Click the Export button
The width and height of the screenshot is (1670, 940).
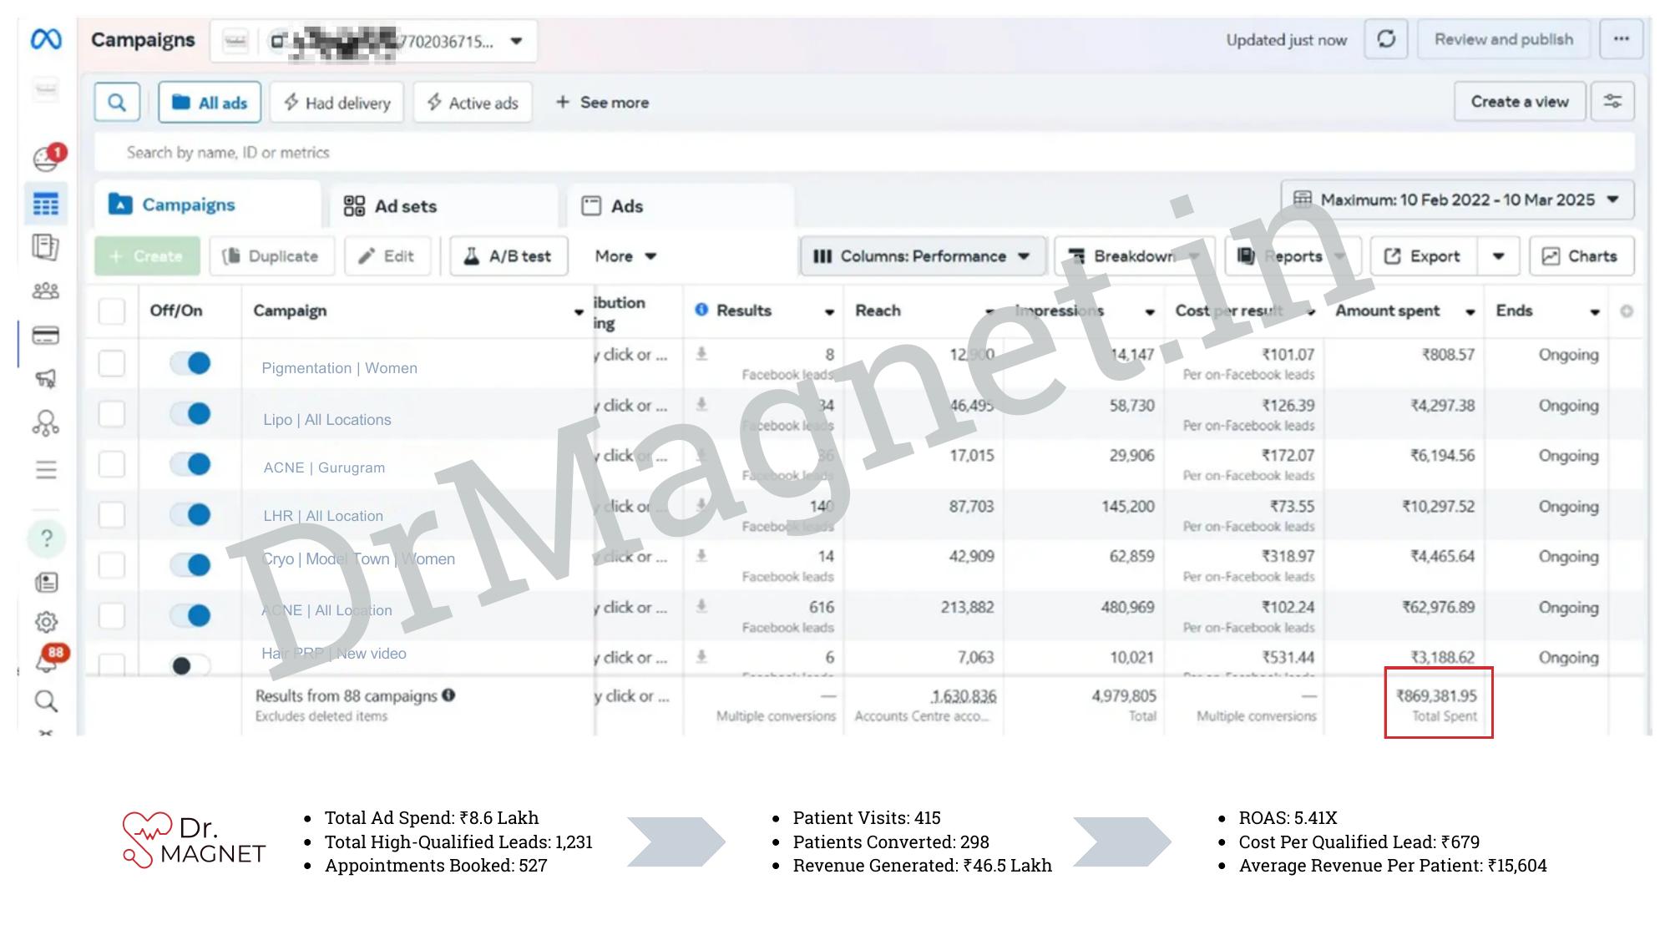[1424, 256]
